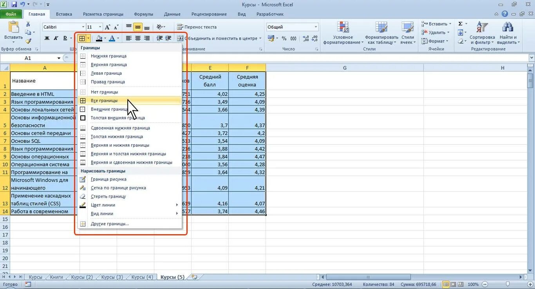The height and width of the screenshot is (289, 535).
Task: Click the Format Painter brush icon
Action: click(28, 41)
